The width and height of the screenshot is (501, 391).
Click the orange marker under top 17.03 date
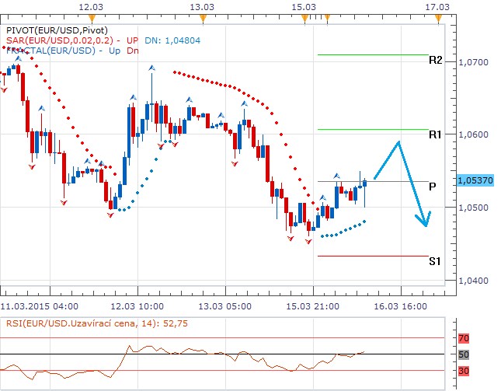point(440,17)
